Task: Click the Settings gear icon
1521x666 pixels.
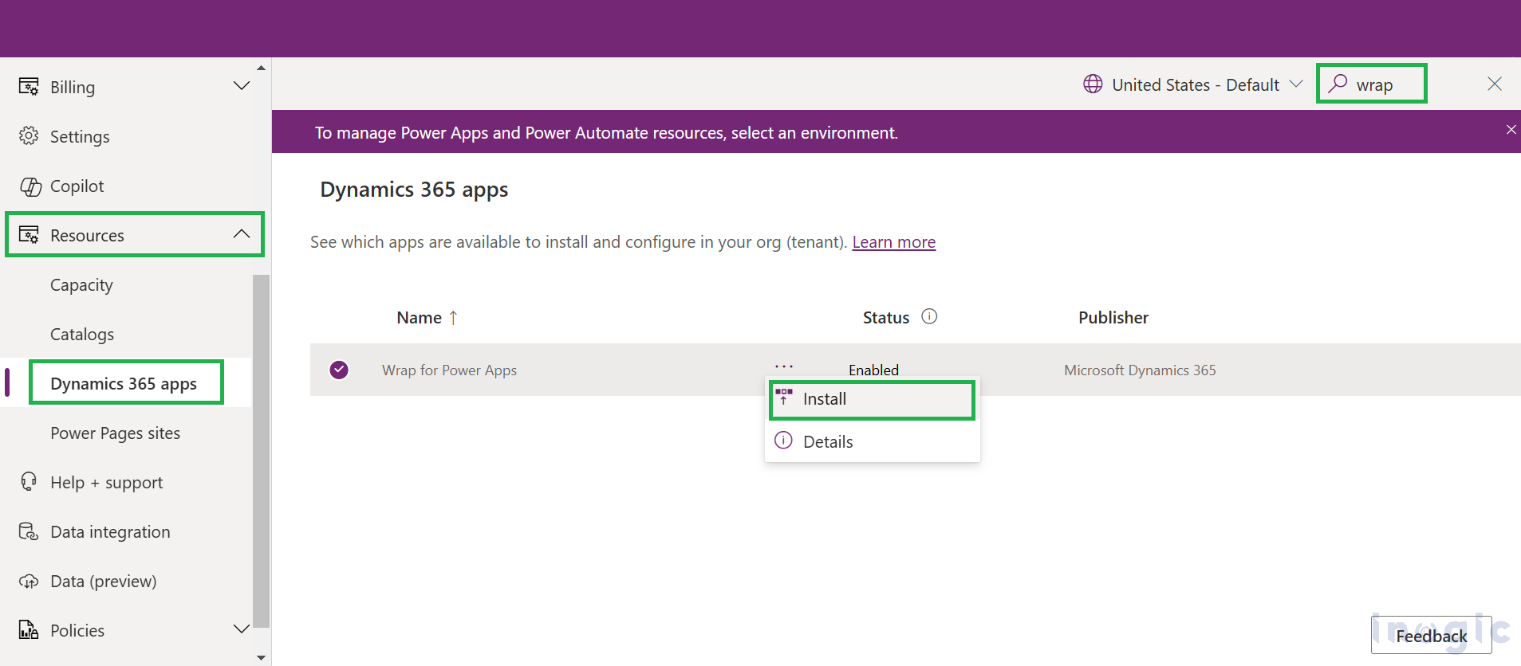Action: 29,136
